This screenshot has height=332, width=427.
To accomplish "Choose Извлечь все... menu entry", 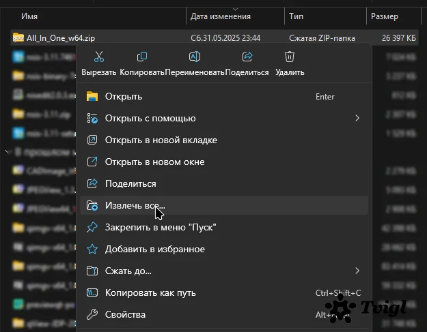I will pyautogui.click(x=135, y=205).
